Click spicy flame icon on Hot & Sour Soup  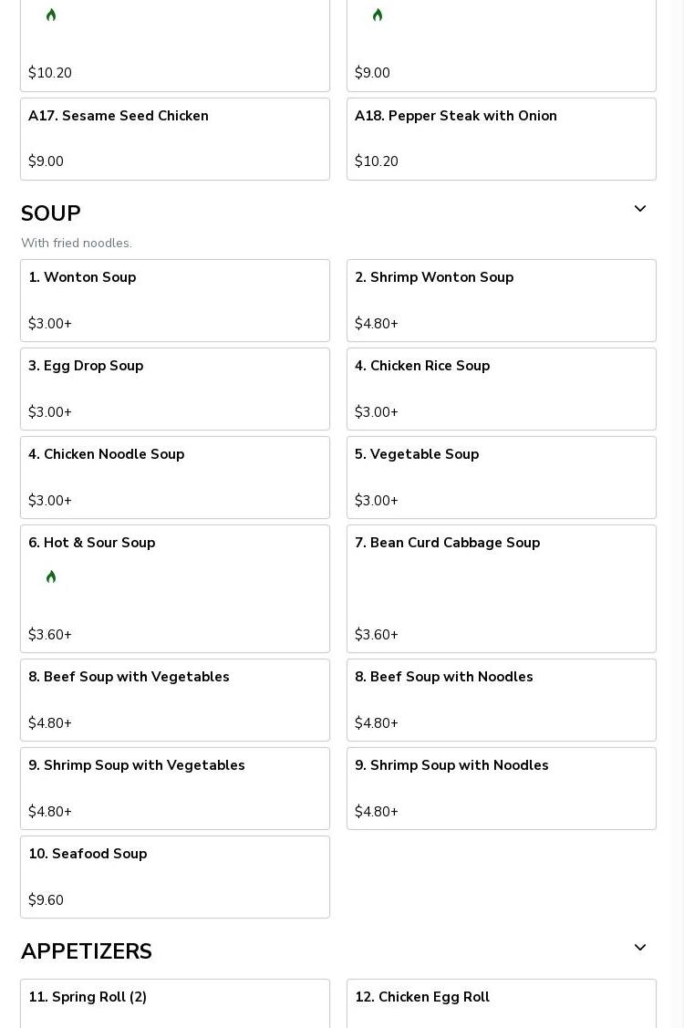tap(51, 576)
